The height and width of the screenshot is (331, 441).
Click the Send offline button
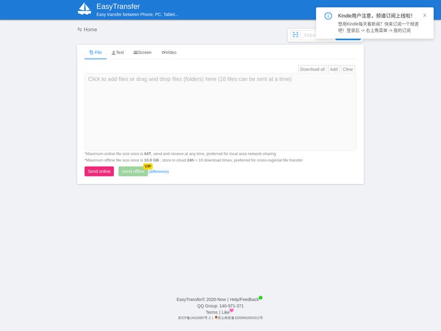[133, 172]
